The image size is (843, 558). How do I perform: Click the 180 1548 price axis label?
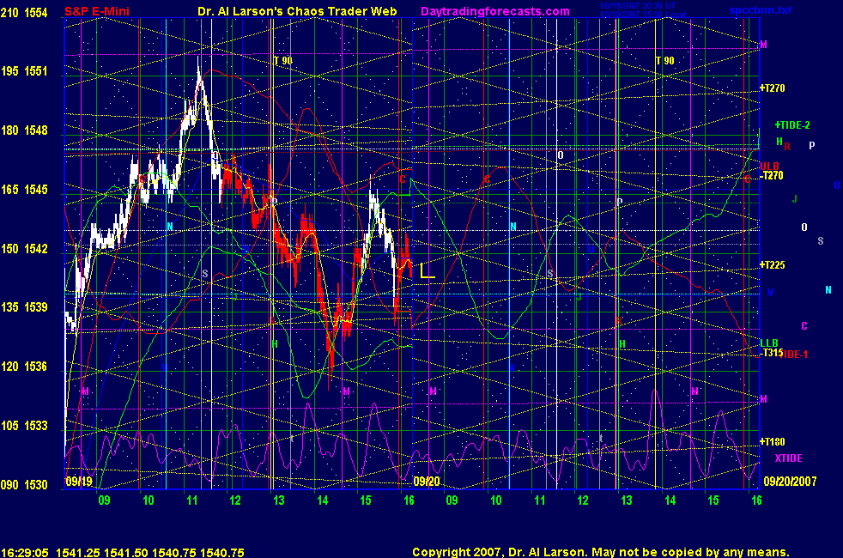[24, 130]
